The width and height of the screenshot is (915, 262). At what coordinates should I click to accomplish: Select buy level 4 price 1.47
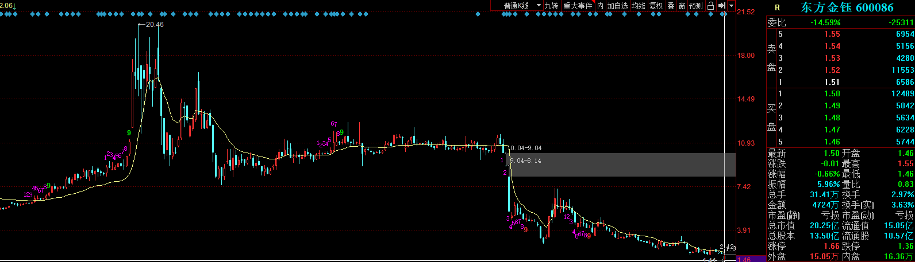tap(832, 130)
